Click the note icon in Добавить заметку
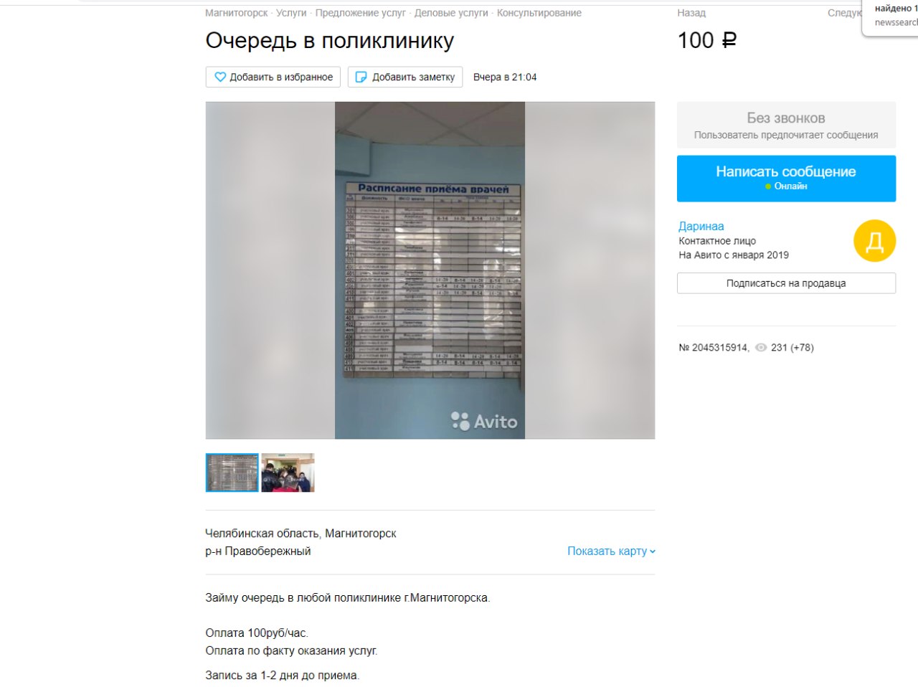Image resolution: width=918 pixels, height=687 pixels. tap(361, 77)
